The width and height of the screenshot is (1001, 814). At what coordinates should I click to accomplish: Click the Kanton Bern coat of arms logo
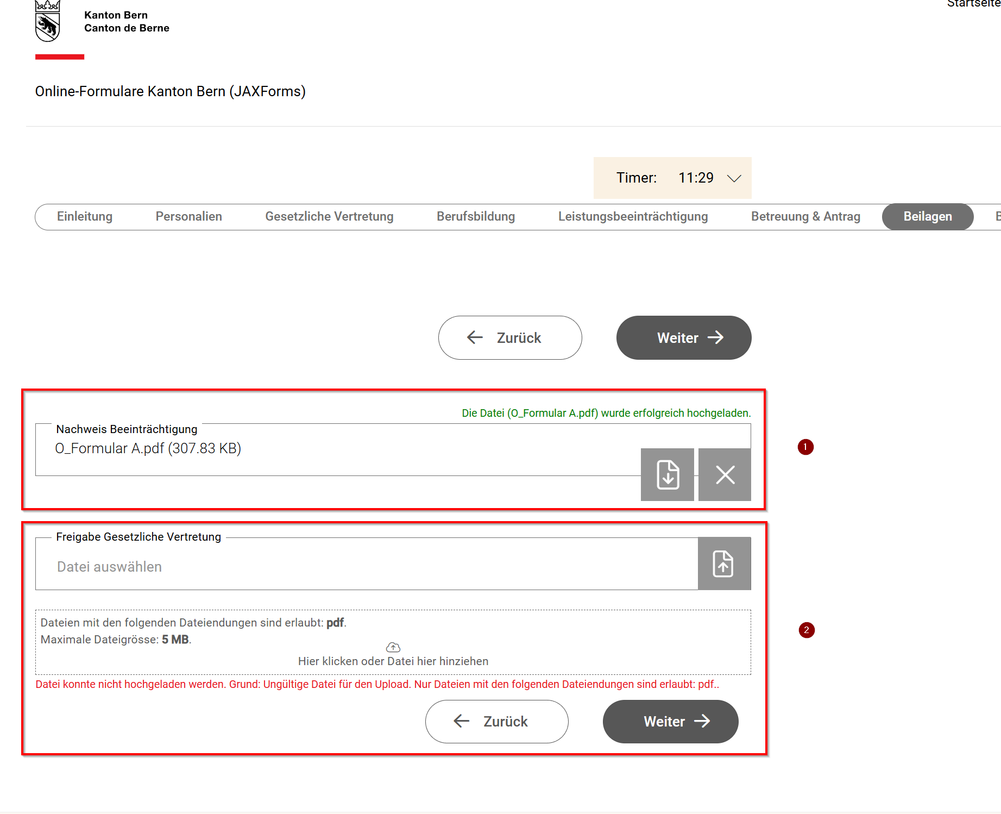[47, 22]
